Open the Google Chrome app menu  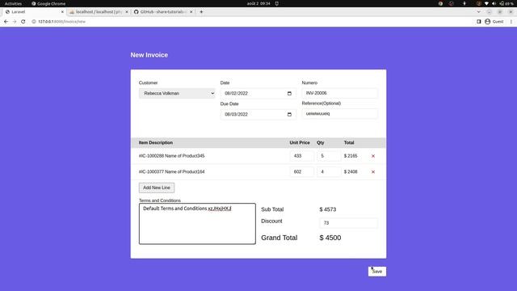click(x=48, y=3)
